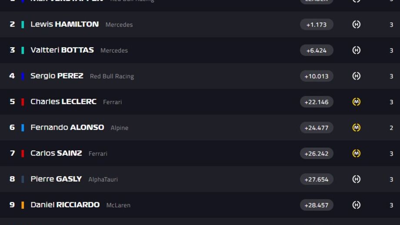
Task: Select Fernando ALONSO row position number 6
Action: point(12,127)
